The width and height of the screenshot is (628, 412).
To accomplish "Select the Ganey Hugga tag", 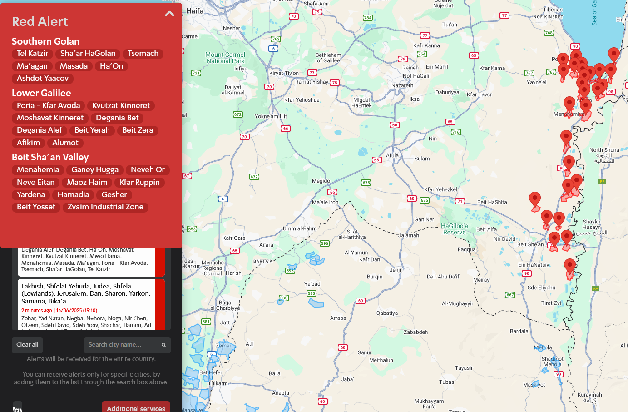I will pyautogui.click(x=95, y=170).
